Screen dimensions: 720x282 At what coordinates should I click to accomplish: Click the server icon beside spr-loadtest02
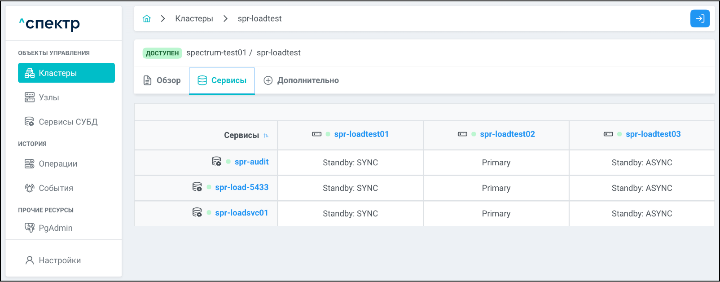pyautogui.click(x=462, y=134)
